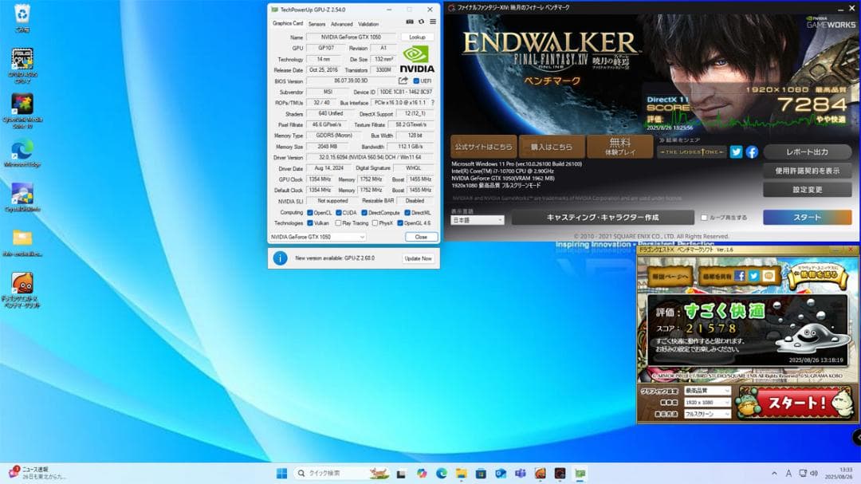Click the BIOS export share icon
Screen dimensions: 861x484
click(403, 81)
